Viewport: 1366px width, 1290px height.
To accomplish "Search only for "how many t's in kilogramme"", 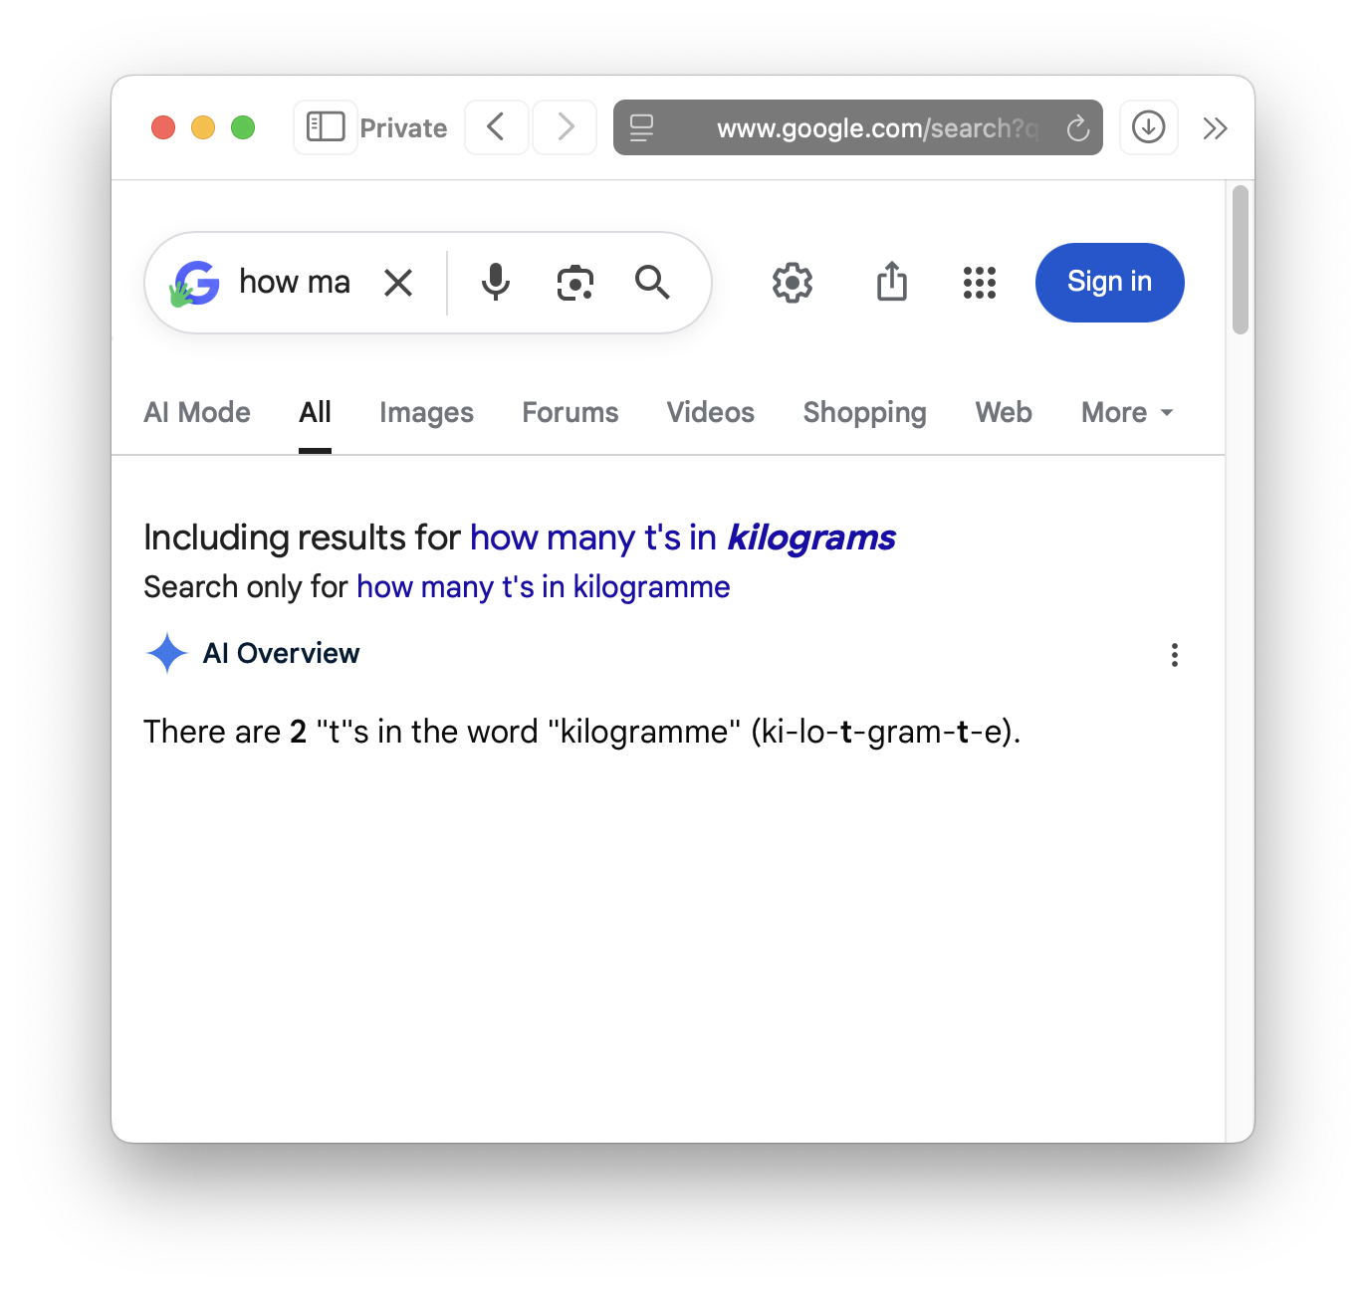I will tap(544, 587).
